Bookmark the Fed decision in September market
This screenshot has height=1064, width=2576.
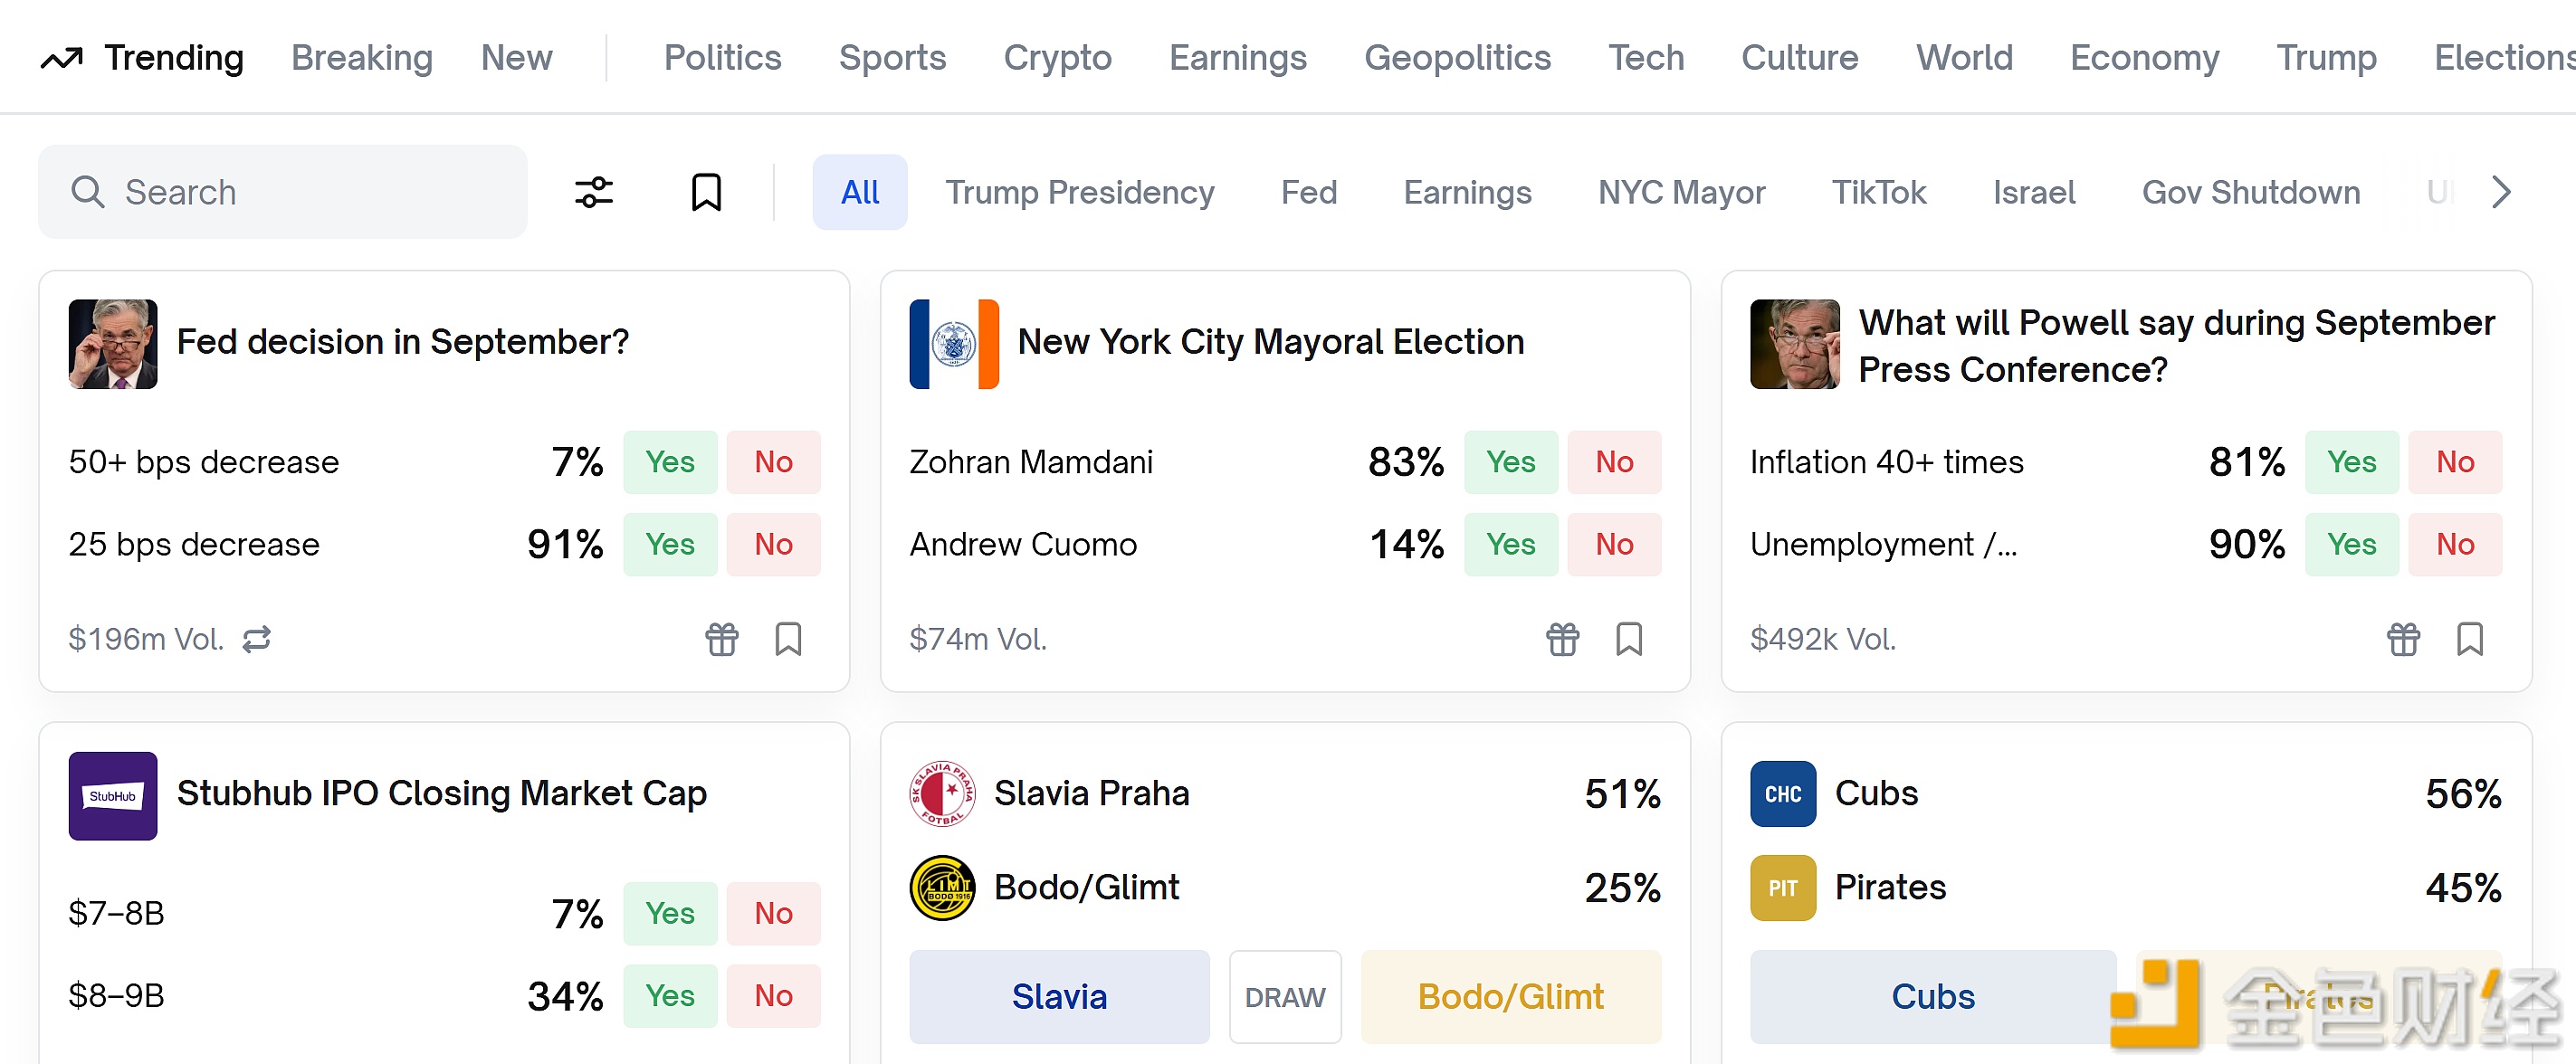point(788,639)
